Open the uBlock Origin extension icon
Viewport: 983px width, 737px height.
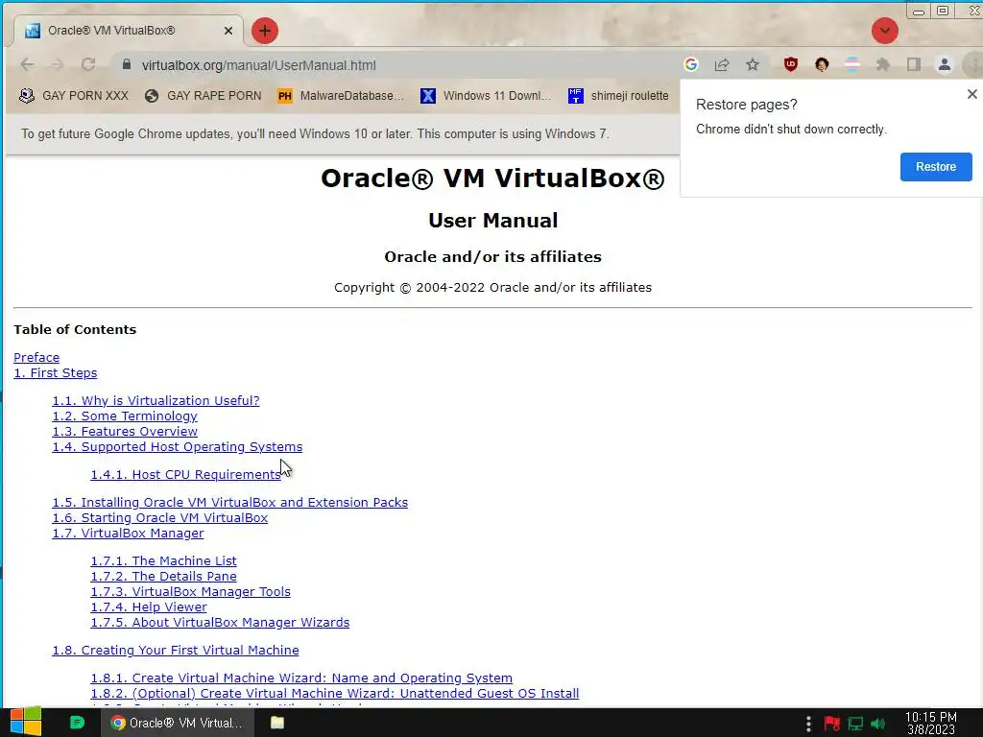[x=791, y=64]
